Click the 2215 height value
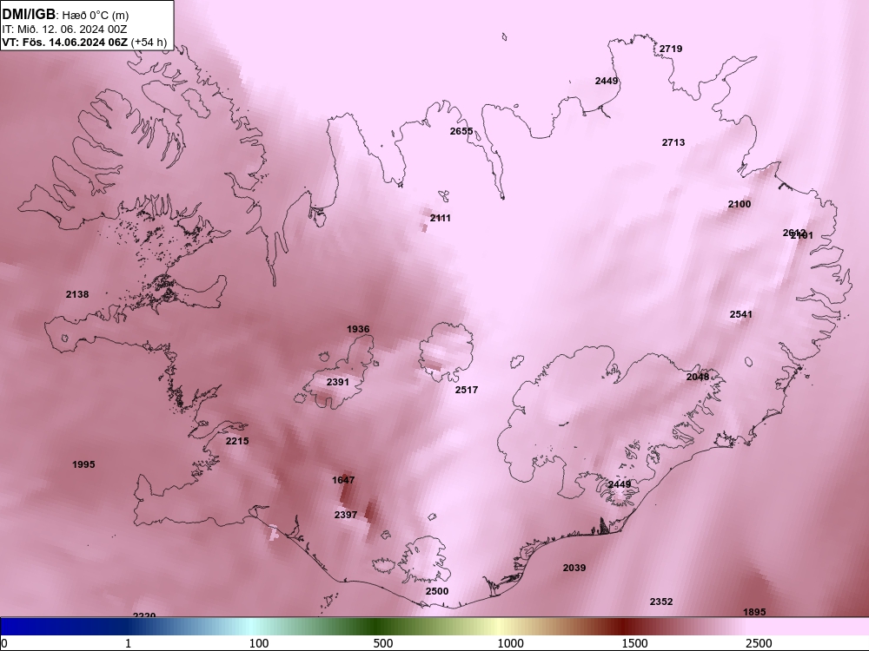 tap(237, 441)
